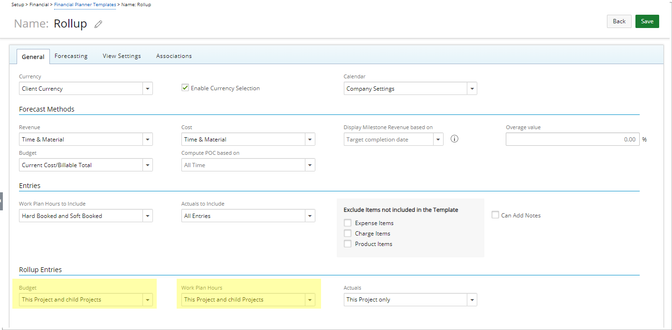Click the Forecast Methods section heading
Image resolution: width=672 pixels, height=330 pixels.
47,109
